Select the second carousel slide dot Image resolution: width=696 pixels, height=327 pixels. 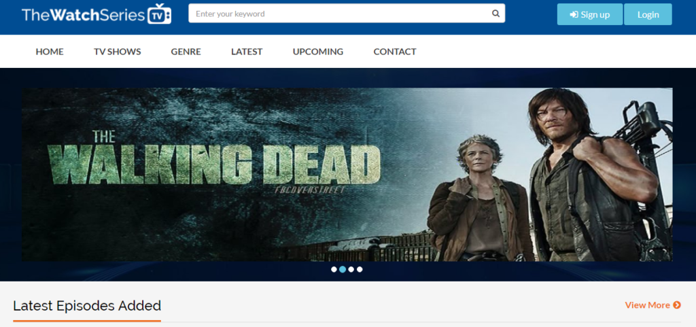click(343, 269)
